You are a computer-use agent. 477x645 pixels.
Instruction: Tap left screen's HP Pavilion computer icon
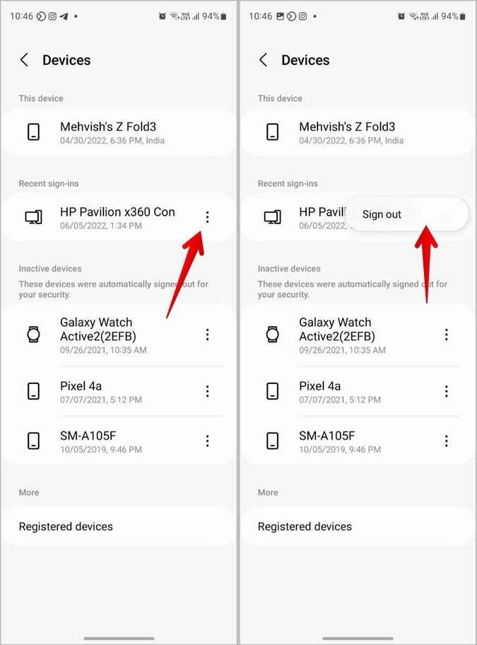pyautogui.click(x=34, y=217)
